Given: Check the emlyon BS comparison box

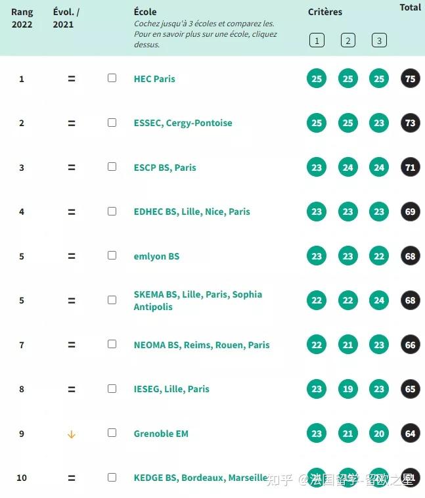Looking at the screenshot, I should point(112,256).
